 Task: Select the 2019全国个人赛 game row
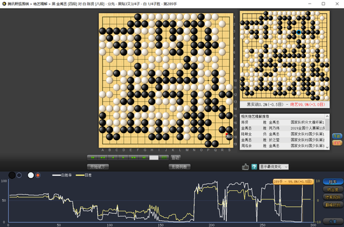tap(283, 128)
